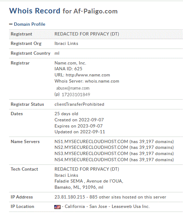Open the 885 other sites hosted link

(x=128, y=197)
